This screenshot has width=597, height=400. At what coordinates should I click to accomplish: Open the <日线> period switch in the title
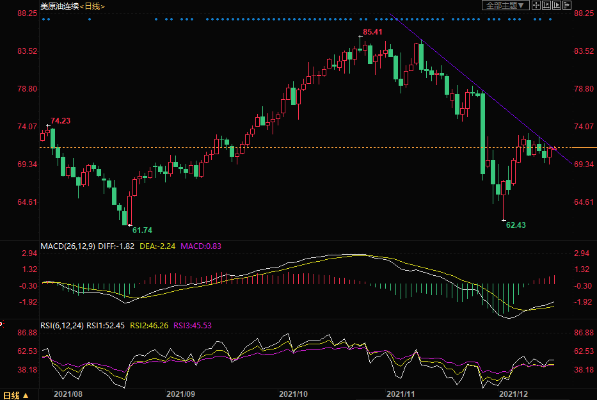coord(92,6)
